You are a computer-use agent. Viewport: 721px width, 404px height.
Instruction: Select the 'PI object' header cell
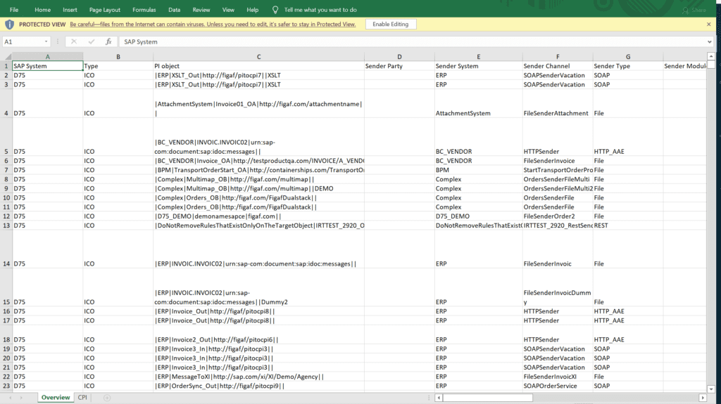click(259, 66)
